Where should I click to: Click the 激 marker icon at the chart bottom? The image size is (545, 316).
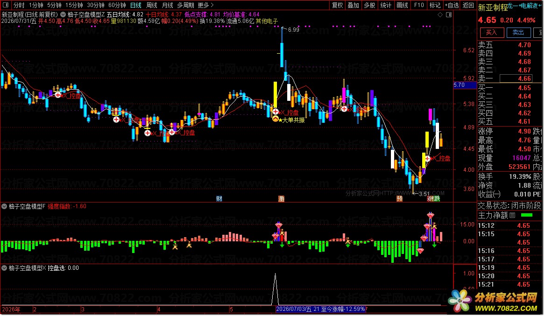[282, 199]
